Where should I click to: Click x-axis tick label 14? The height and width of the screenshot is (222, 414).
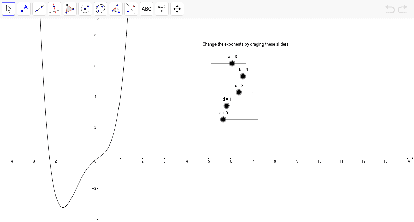(408, 161)
